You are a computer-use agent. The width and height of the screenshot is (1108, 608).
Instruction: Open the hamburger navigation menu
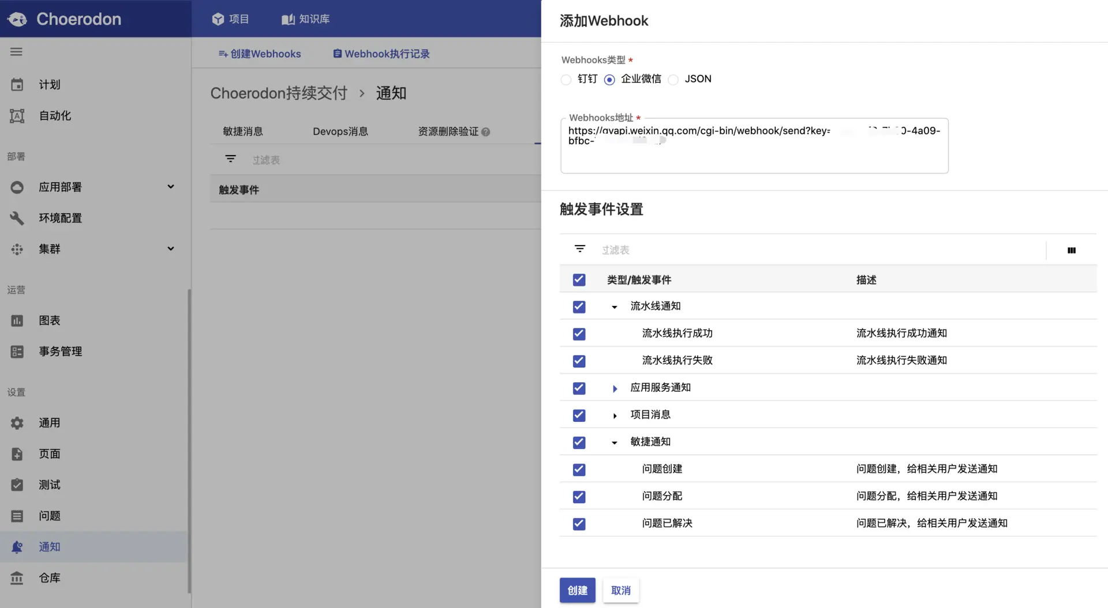16,51
